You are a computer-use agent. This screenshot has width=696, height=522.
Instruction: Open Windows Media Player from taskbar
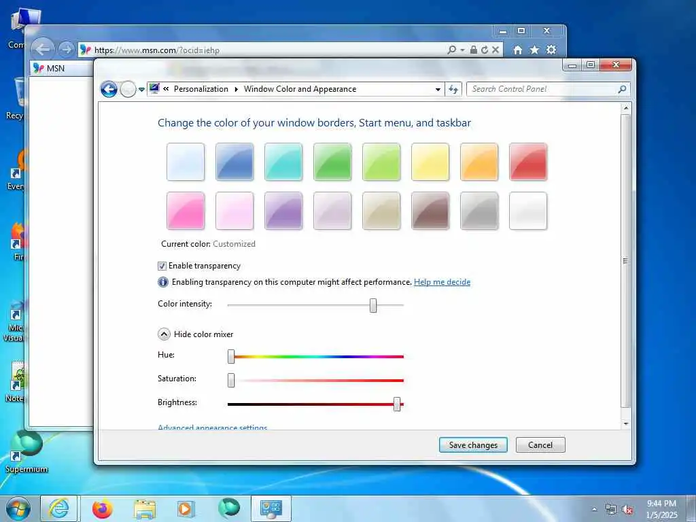tap(186, 508)
